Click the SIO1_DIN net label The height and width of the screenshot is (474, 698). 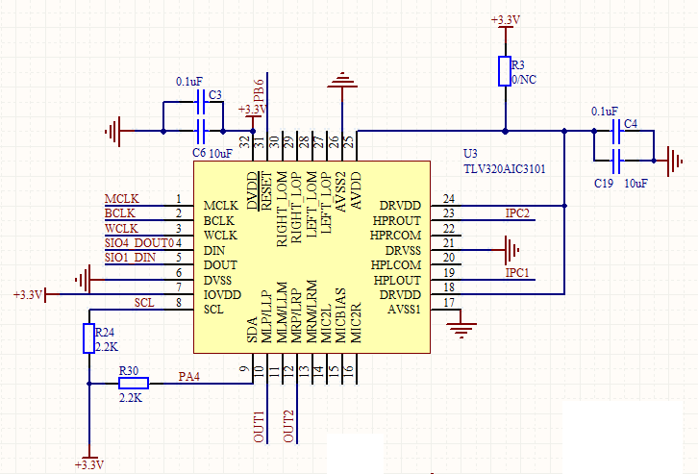(x=130, y=258)
